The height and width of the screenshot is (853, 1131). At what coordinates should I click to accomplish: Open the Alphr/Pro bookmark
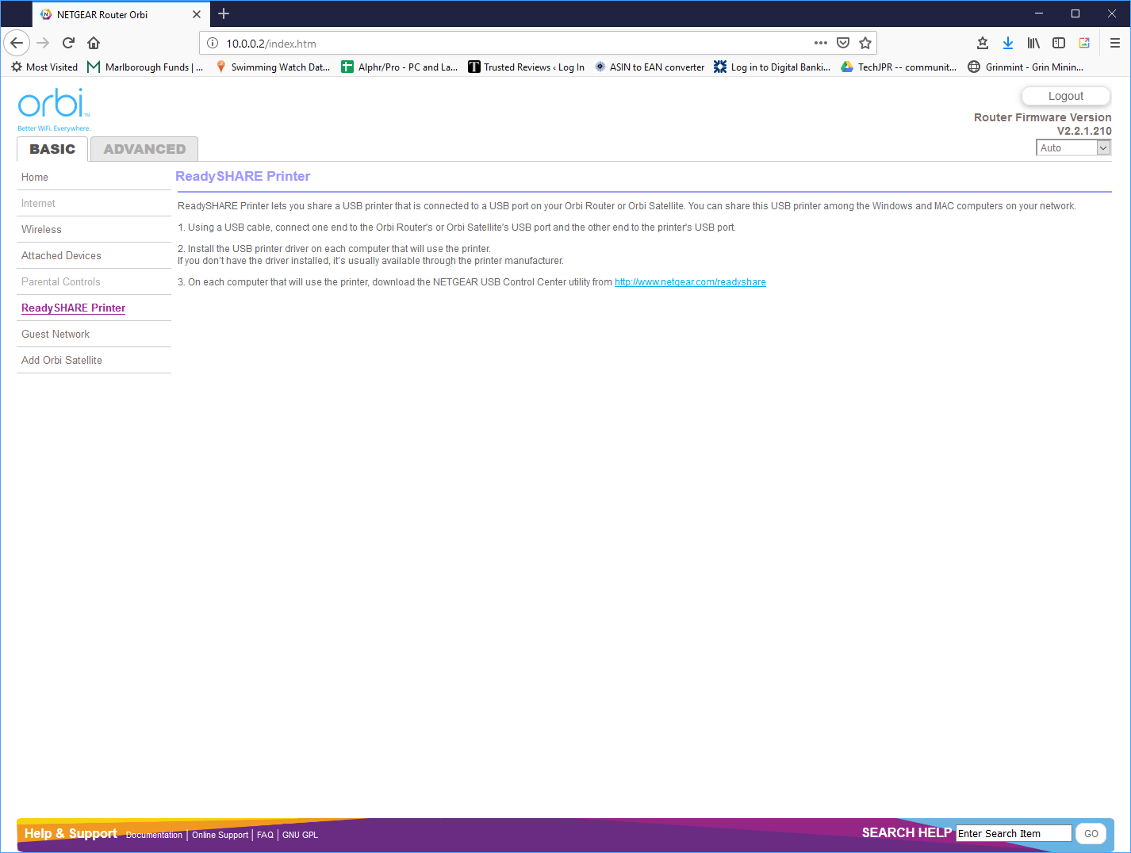tap(399, 67)
